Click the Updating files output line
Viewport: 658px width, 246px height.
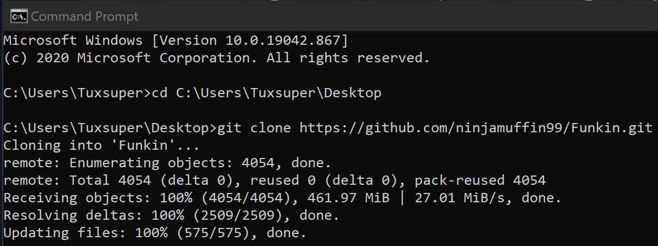tap(155, 232)
